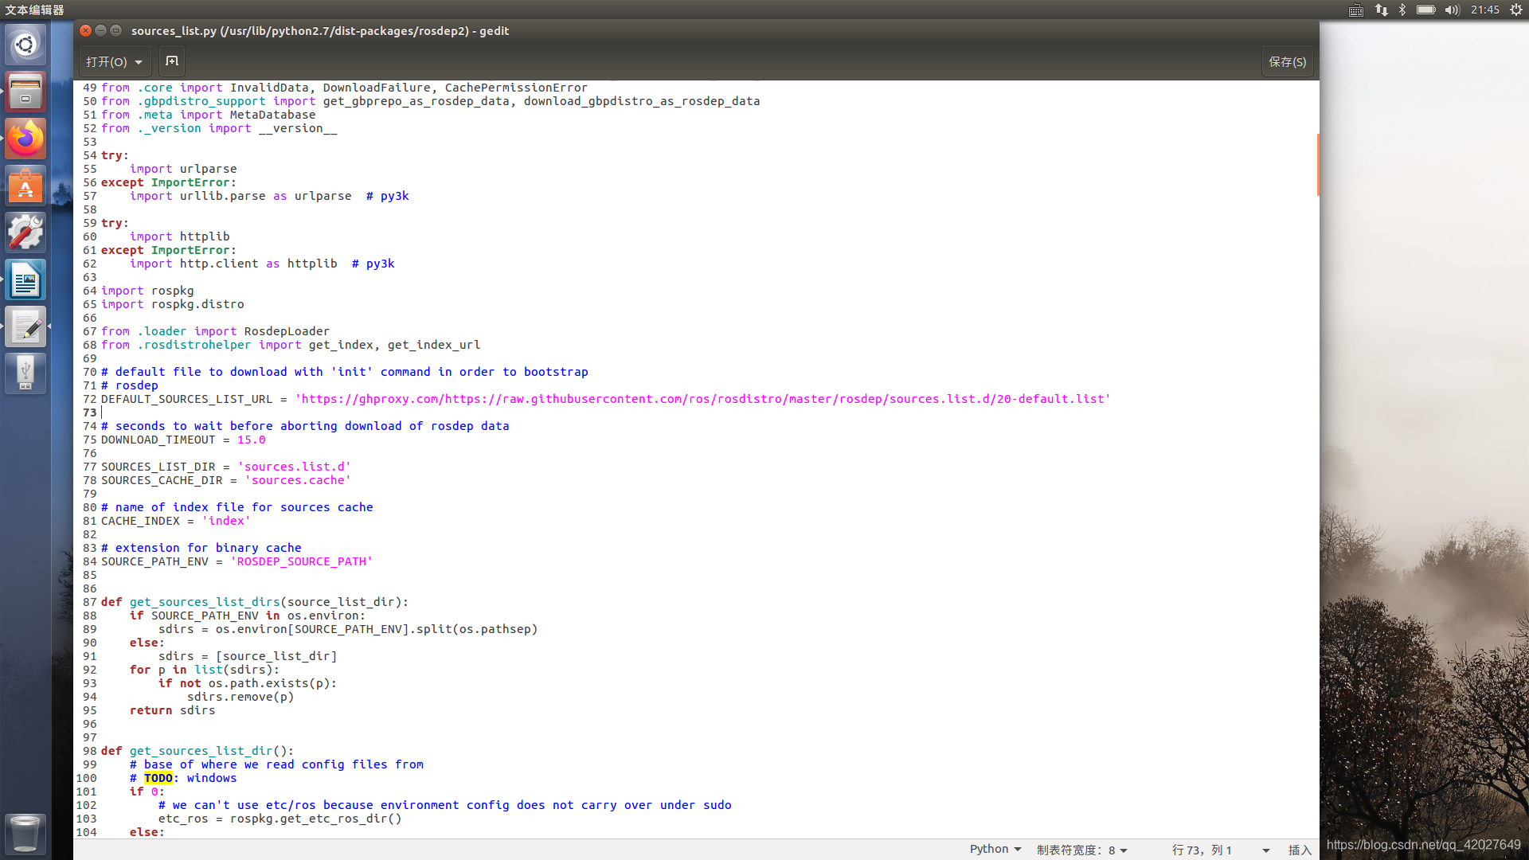Click the vertical scrollbar marker
Screen dimensions: 1529x860
click(x=1317, y=164)
